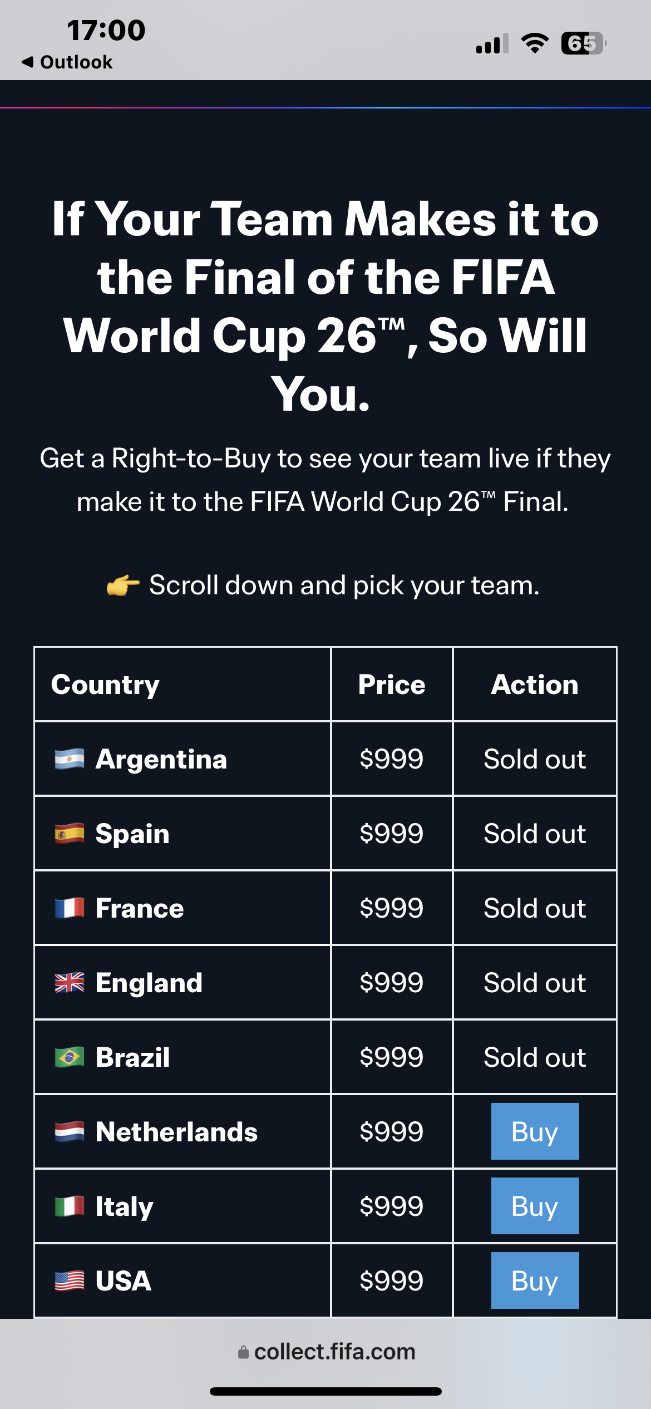Buy the USA Right-to-Buy
The width and height of the screenshot is (651, 1409).
click(x=534, y=1280)
